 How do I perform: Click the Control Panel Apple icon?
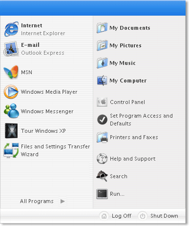[x=102, y=102]
